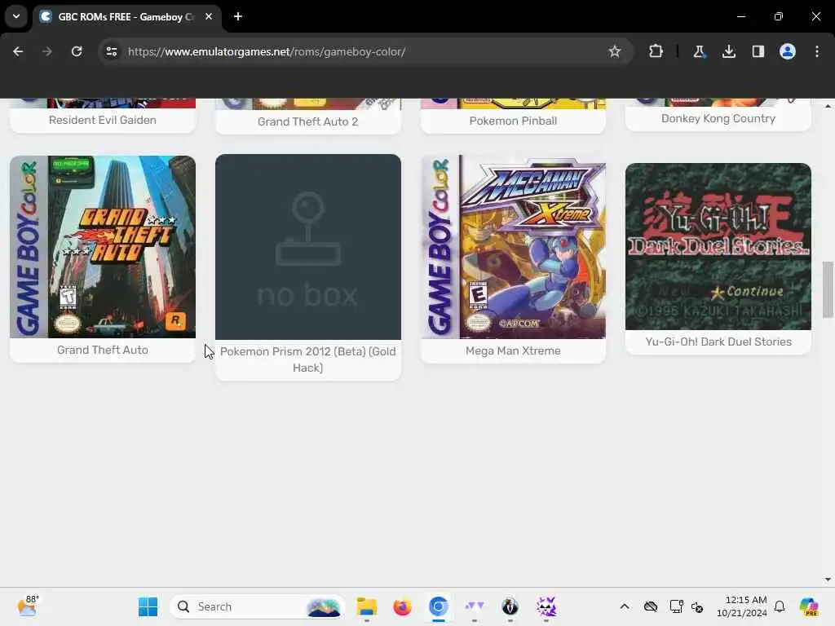Click Pokemon Prism 2012 (Beta) title
Viewport: 835px width, 626px height.
tap(307, 359)
